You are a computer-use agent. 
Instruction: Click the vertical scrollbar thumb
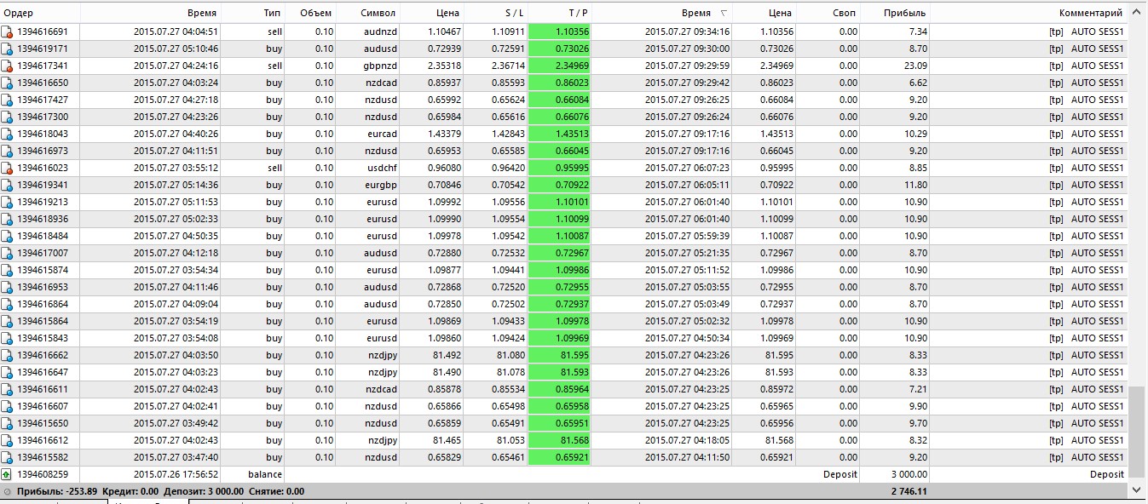pyautogui.click(x=1137, y=432)
